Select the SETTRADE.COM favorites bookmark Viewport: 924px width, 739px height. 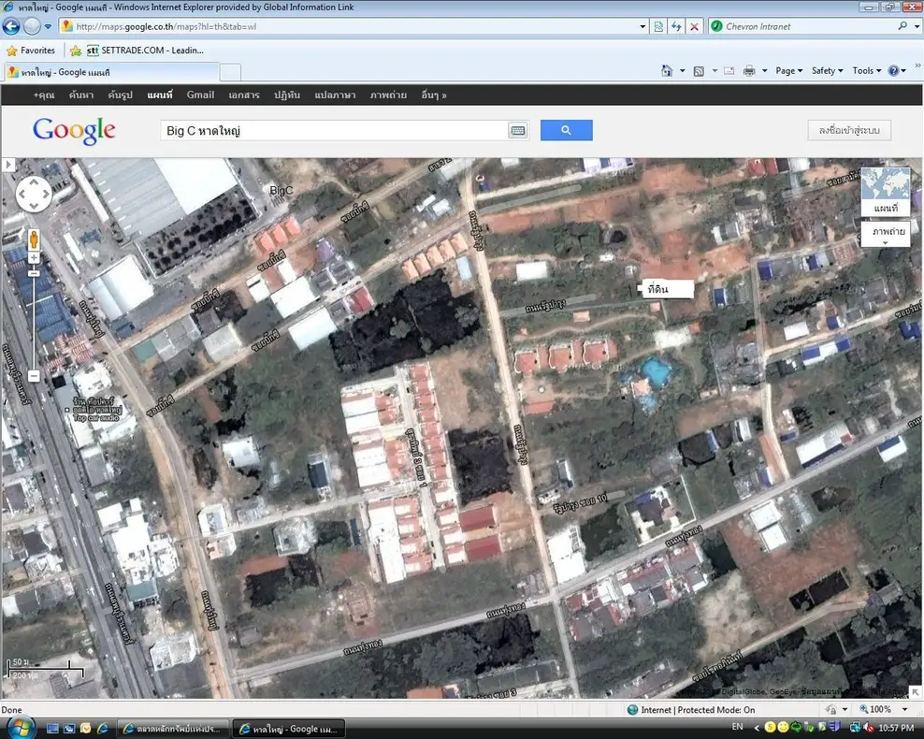(145, 51)
